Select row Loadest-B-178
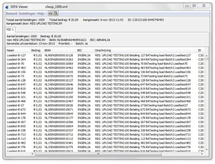Viewport: 215px width, 164px height. tap(105, 118)
